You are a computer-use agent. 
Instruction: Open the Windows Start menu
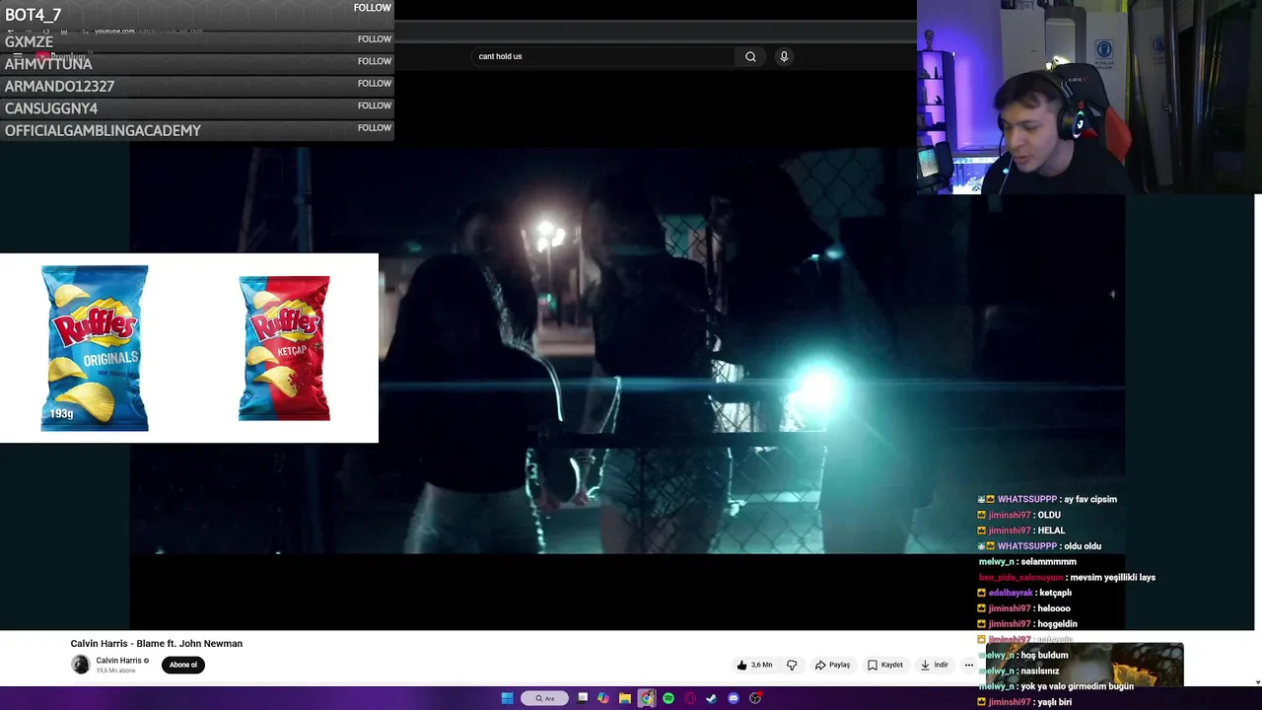click(x=507, y=698)
